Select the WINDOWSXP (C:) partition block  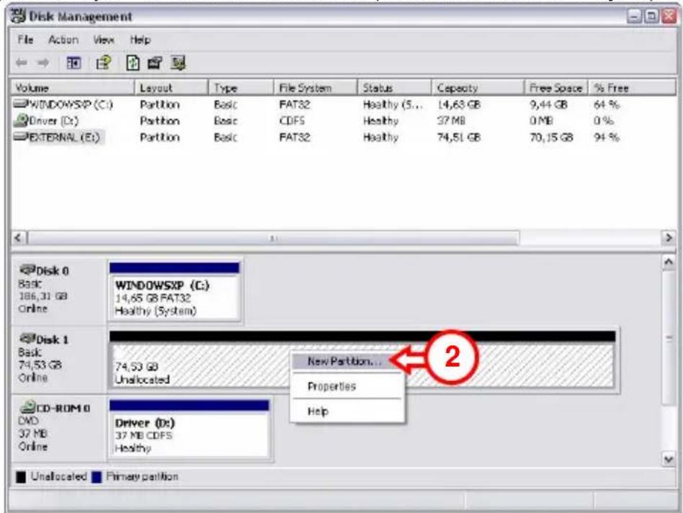174,297
